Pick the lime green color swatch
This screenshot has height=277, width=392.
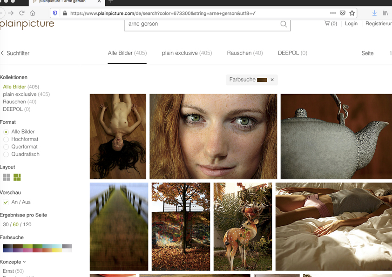coord(28,246)
